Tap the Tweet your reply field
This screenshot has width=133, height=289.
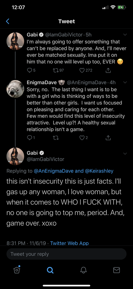[x=66, y=254]
